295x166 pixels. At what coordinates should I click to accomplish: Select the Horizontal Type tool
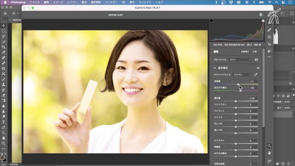(x=3, y=122)
